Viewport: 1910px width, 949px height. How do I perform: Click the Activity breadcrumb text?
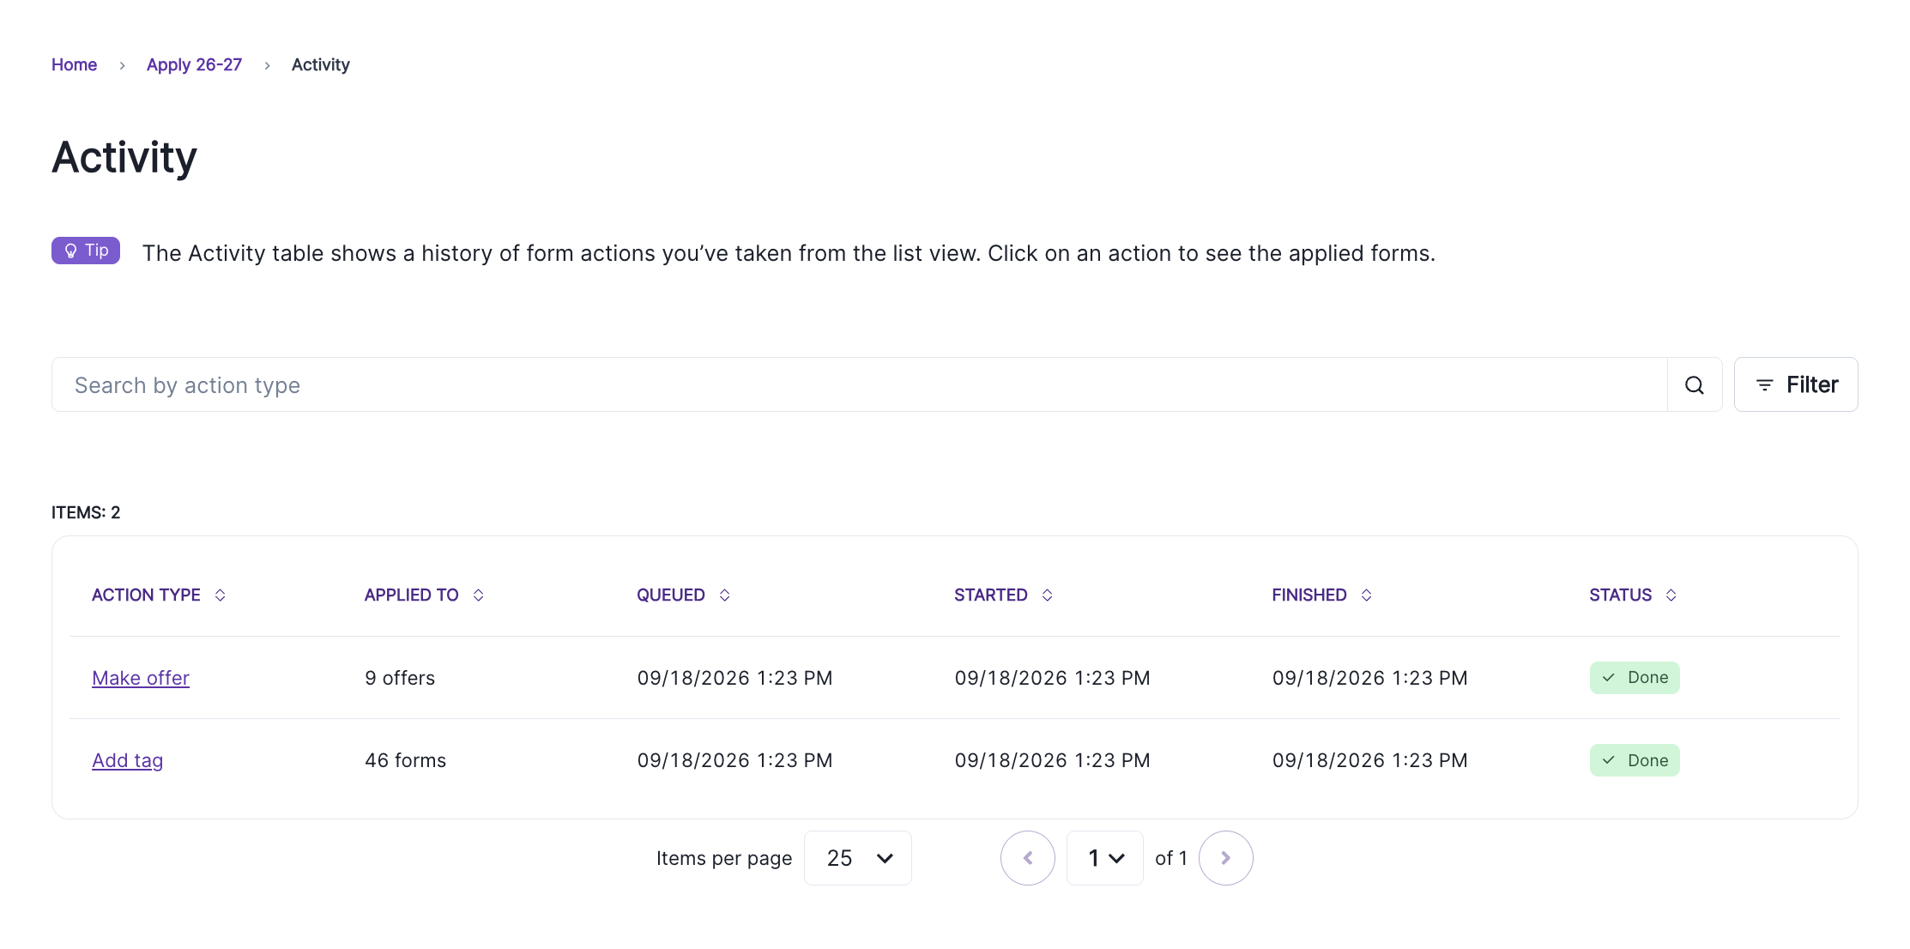(321, 65)
